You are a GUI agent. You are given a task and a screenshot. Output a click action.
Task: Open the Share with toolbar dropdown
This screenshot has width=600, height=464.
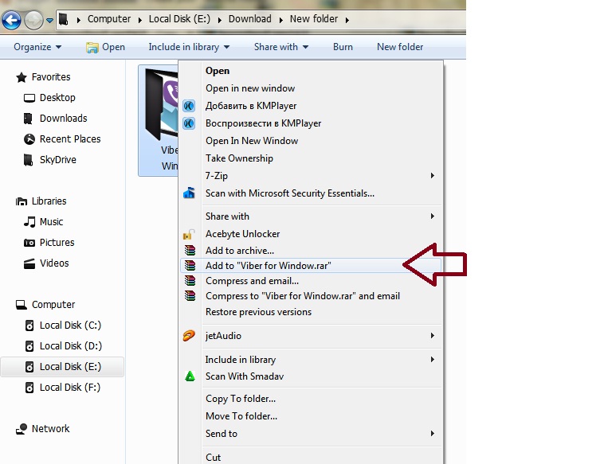tap(281, 47)
